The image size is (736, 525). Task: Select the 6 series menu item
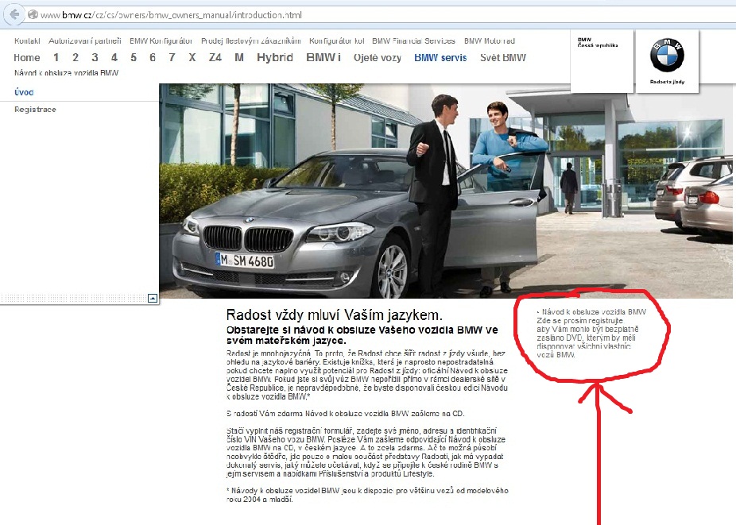point(153,58)
